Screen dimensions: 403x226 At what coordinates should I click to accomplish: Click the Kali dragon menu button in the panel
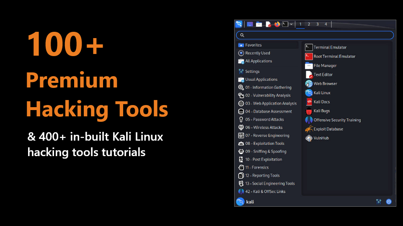pyautogui.click(x=239, y=24)
